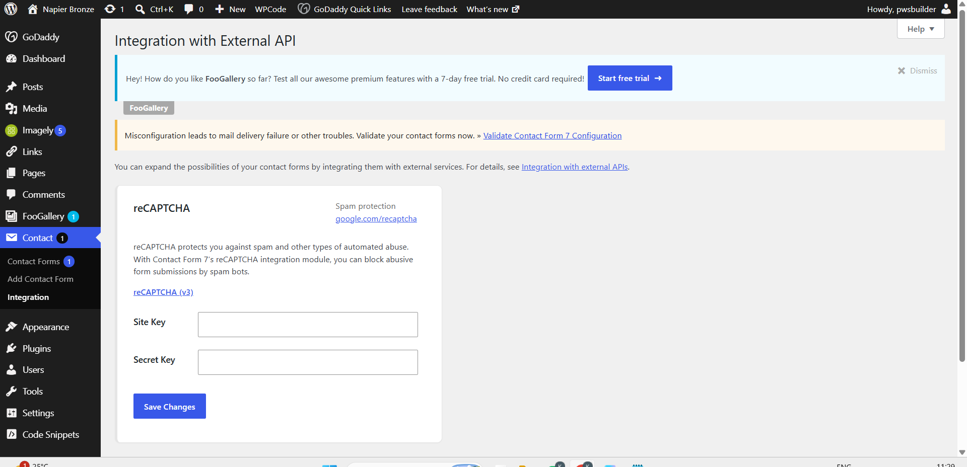This screenshot has height=467, width=967.
Task: Click the Contact Forms count badge
Action: click(69, 262)
